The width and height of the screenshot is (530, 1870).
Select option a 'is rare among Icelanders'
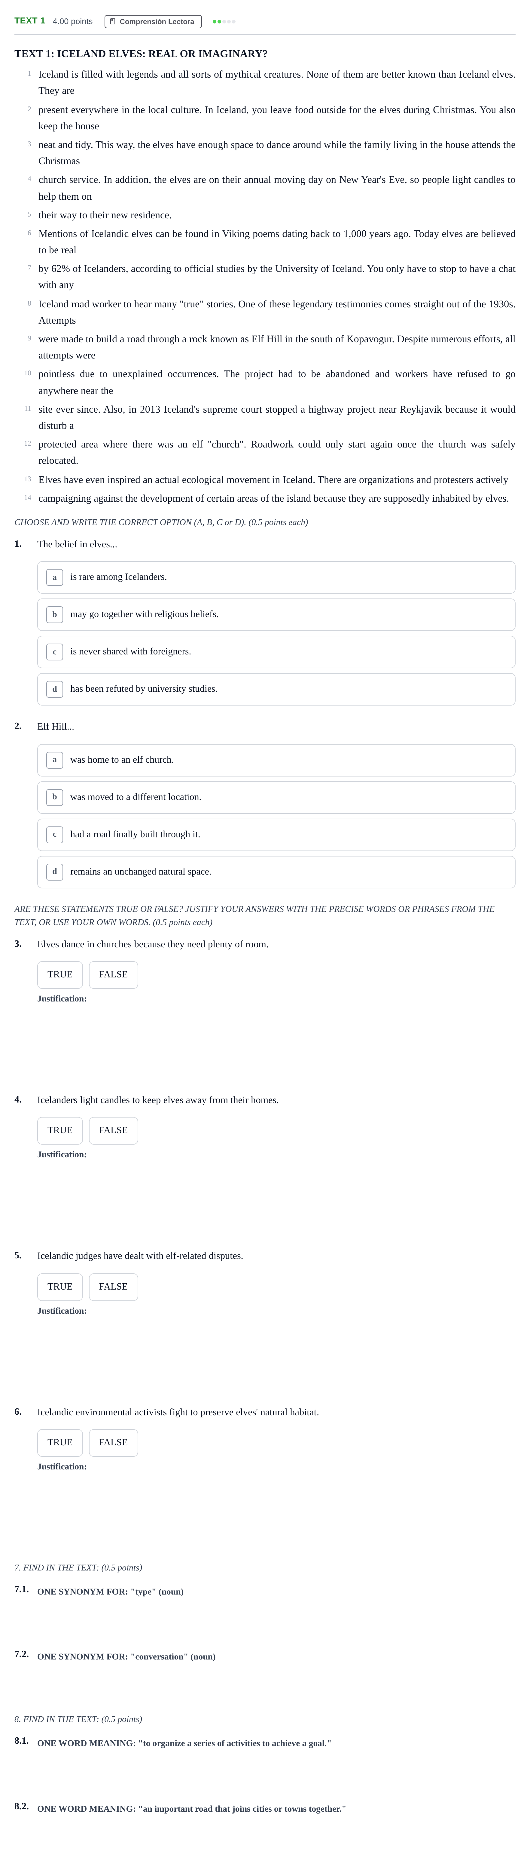276,577
